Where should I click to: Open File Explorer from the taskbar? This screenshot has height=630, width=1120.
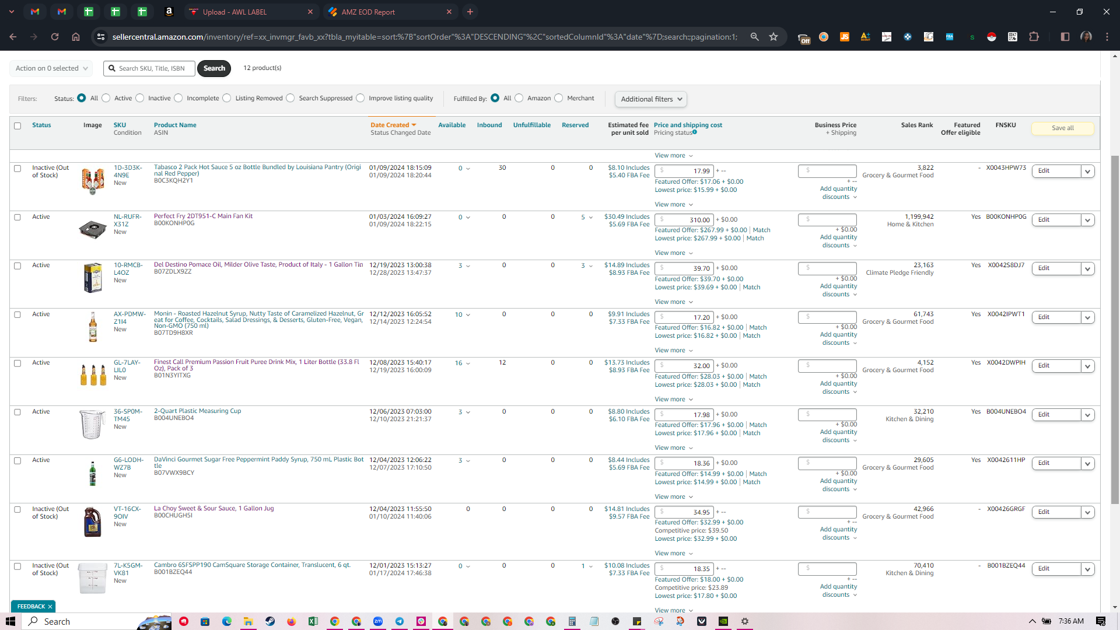click(248, 621)
